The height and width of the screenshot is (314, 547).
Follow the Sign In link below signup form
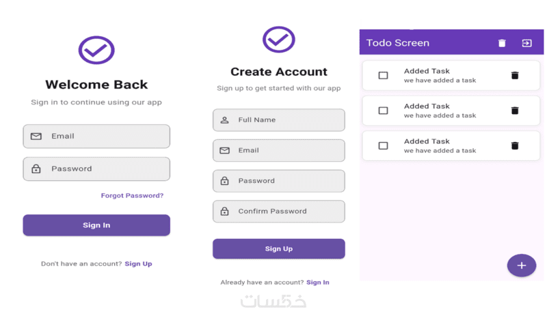317,282
